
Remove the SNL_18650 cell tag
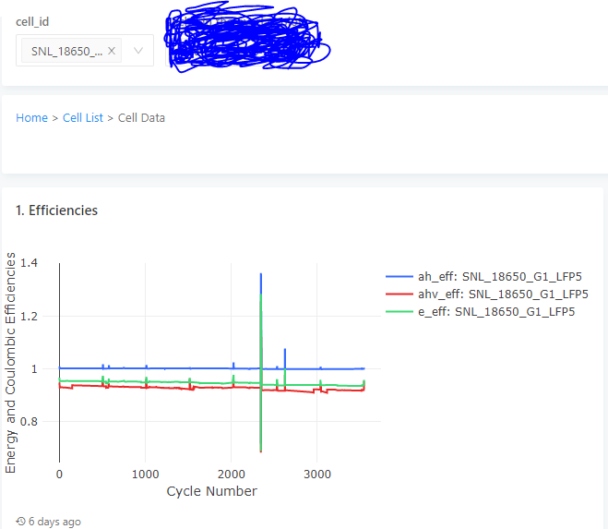pyautogui.click(x=112, y=51)
